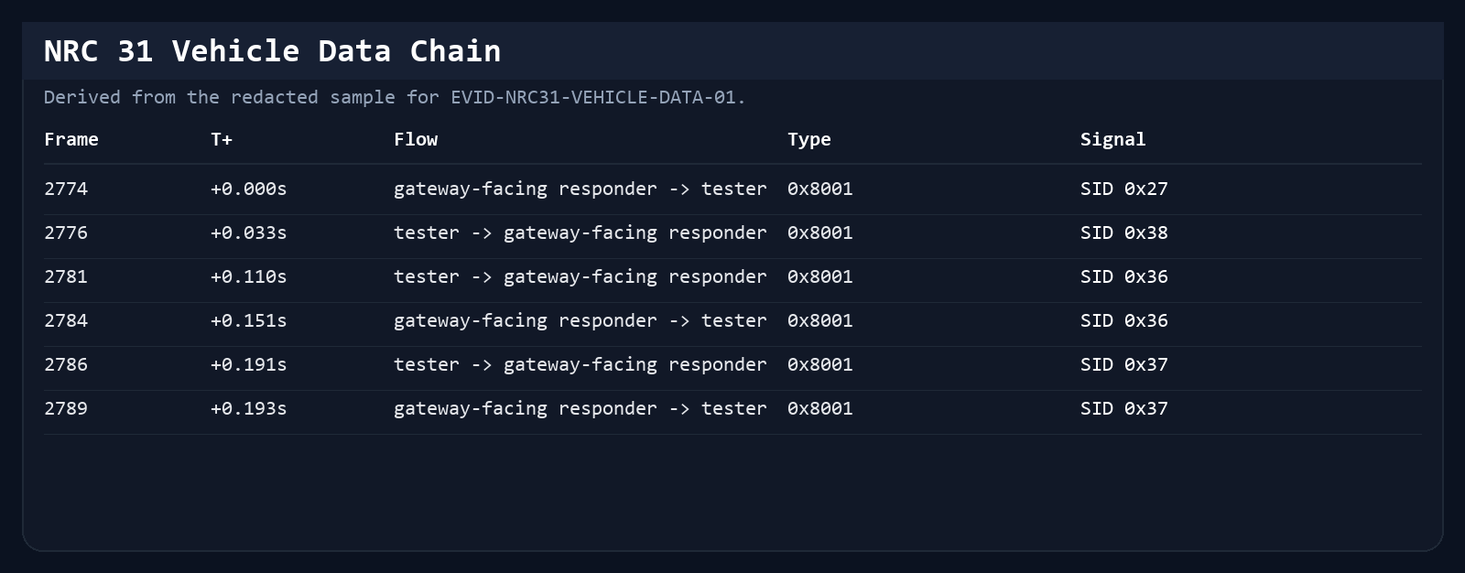Select the Flow column header
This screenshot has width=1465, height=573.
pyautogui.click(x=416, y=139)
